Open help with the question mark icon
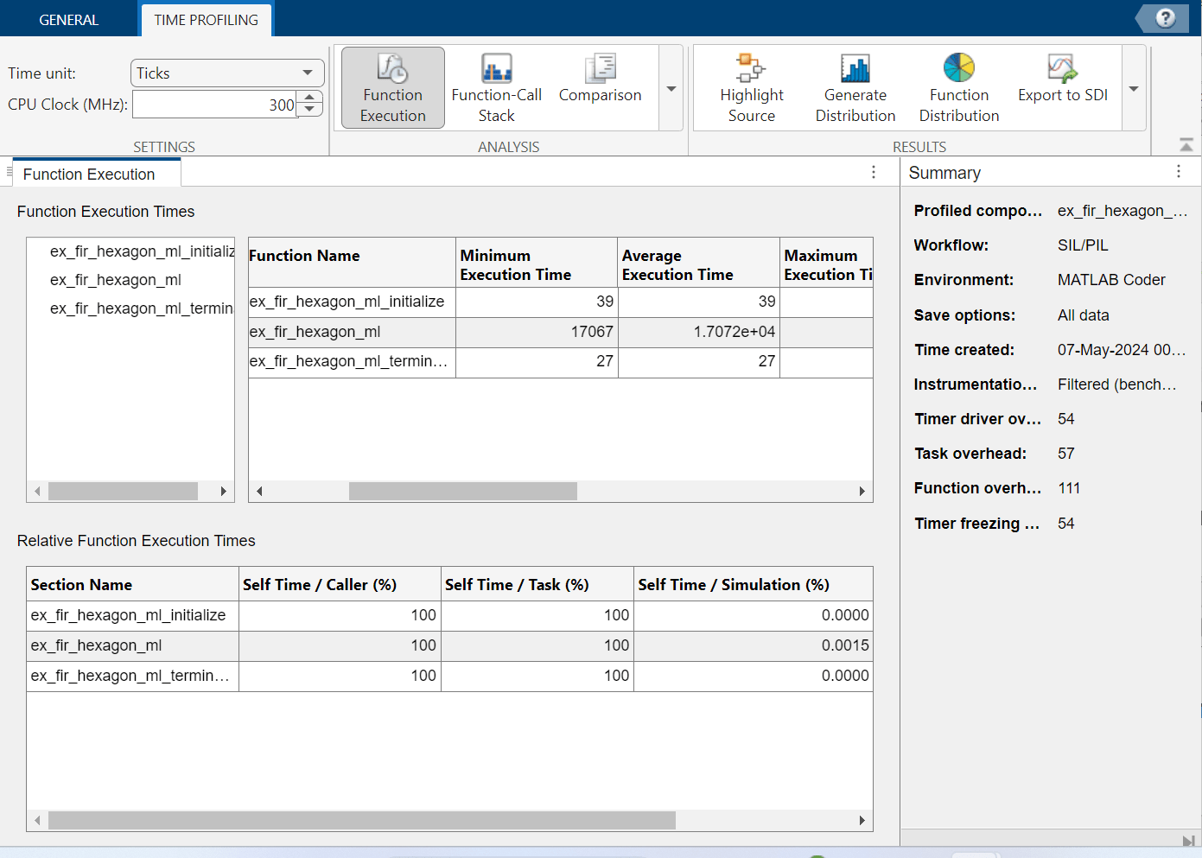 [x=1165, y=18]
